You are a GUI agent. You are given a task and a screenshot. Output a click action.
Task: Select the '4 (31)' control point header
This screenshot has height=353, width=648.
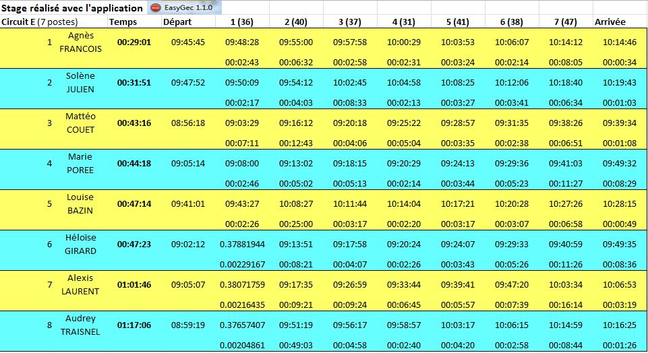tap(404, 22)
